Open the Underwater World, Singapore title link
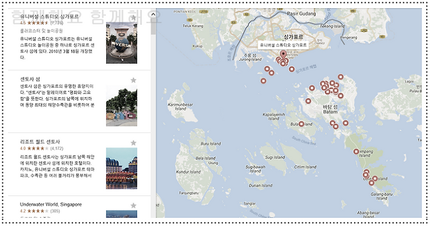The image size is (430, 226). click(51, 205)
